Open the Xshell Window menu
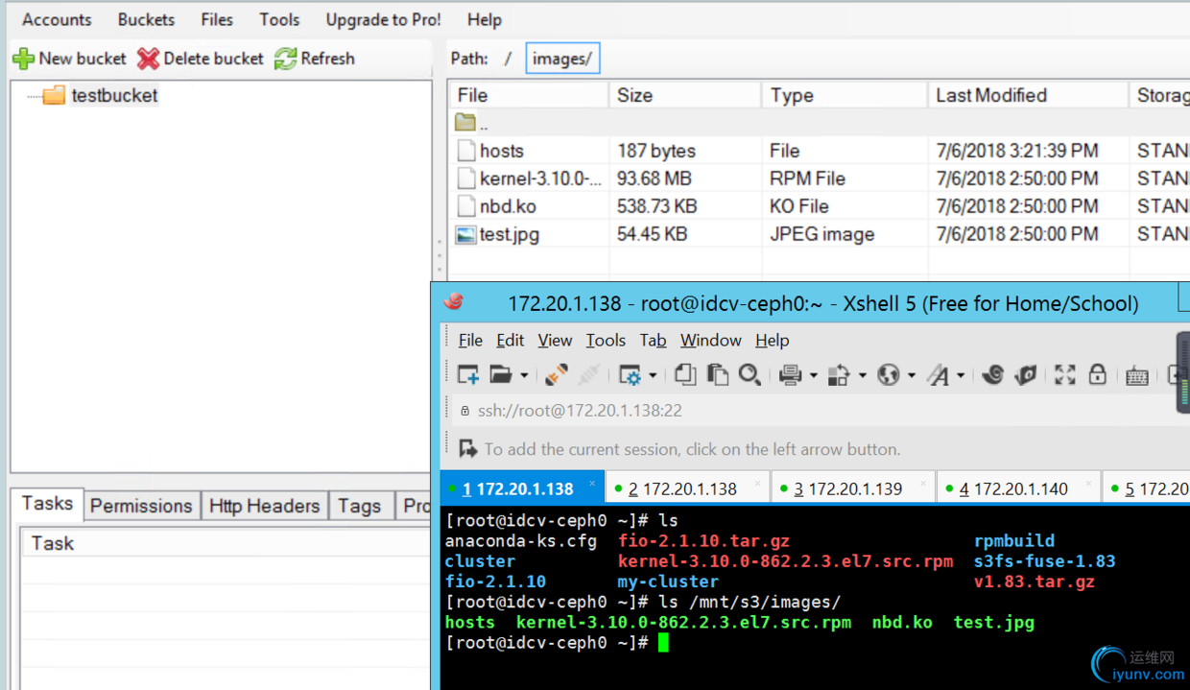The width and height of the screenshot is (1190, 690). click(710, 340)
